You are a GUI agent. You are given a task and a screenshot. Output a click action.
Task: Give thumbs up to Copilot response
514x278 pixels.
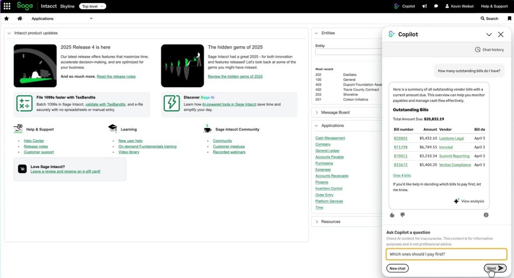click(392, 215)
